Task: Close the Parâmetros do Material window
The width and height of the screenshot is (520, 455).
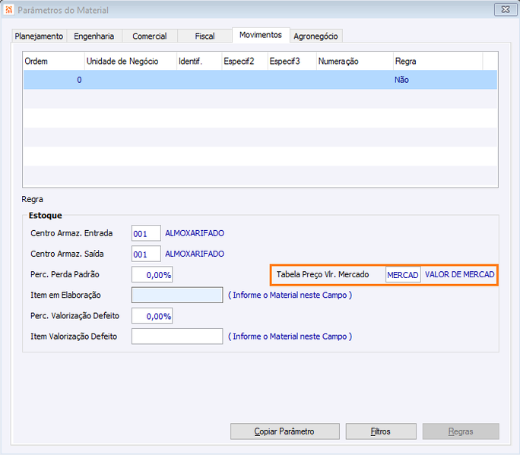Action: point(506,10)
